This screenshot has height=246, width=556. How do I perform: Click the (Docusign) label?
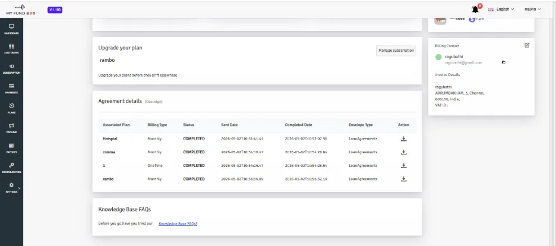153,102
